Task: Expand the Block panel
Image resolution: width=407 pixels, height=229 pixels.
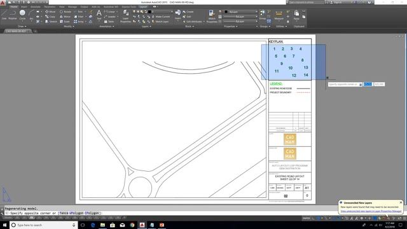Action: 190,27
